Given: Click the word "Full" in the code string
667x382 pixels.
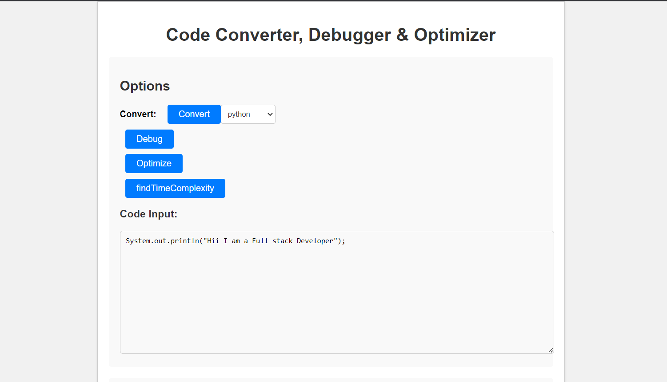Looking at the screenshot, I should (x=260, y=241).
